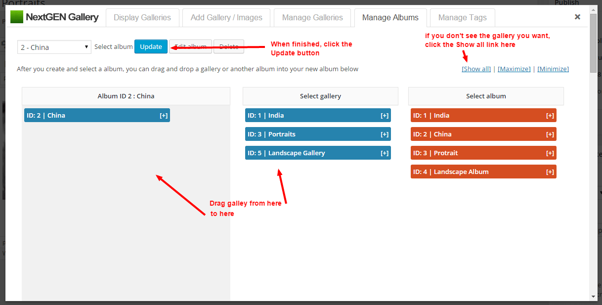Expand the India gallery using its [+] control
This screenshot has height=305, width=602.
pos(385,115)
